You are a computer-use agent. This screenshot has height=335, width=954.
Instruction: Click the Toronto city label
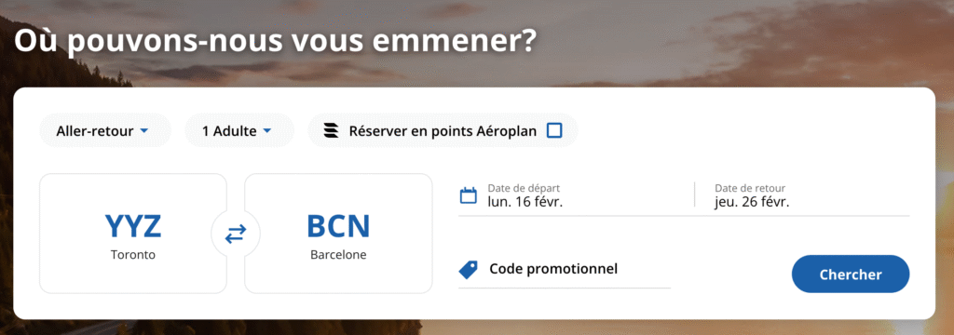click(x=133, y=255)
